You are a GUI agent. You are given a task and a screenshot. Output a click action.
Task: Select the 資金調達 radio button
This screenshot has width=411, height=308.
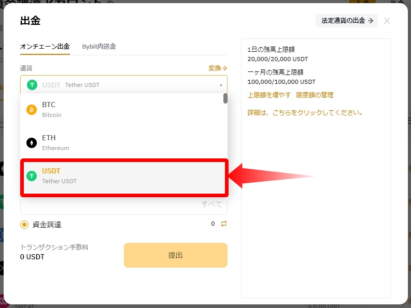(x=24, y=225)
